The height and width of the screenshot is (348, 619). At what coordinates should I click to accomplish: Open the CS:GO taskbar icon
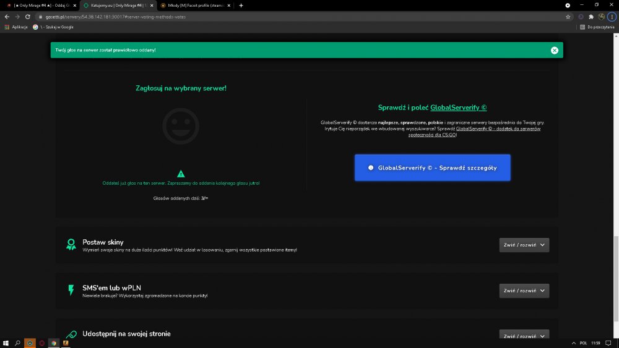tap(66, 343)
